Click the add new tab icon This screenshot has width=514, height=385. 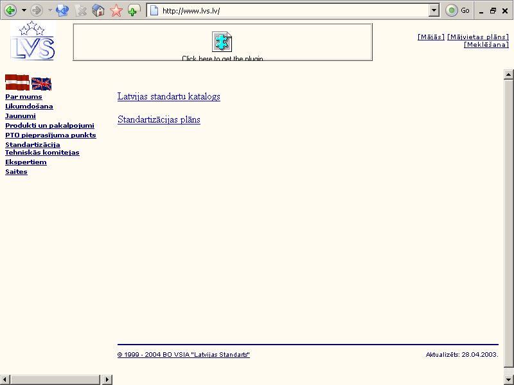coord(134,10)
